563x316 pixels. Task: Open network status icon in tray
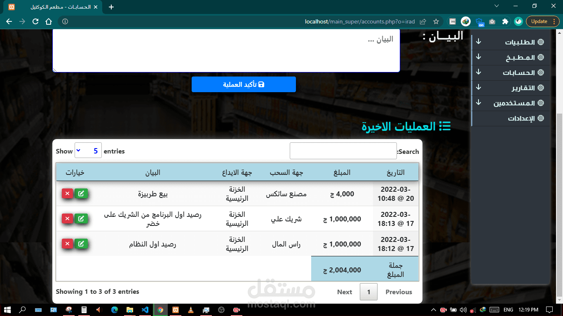pyautogui.click(x=473, y=309)
